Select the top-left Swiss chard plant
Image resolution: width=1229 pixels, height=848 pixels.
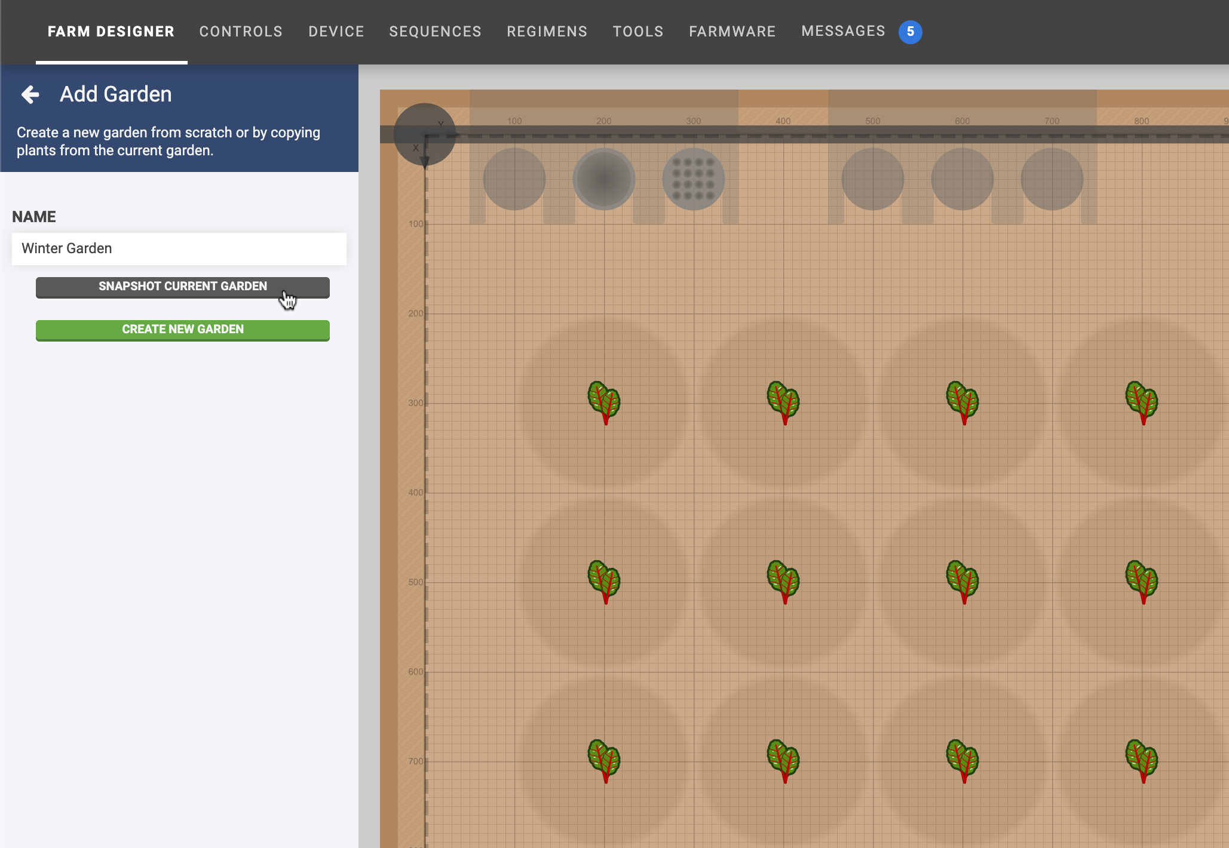point(604,402)
